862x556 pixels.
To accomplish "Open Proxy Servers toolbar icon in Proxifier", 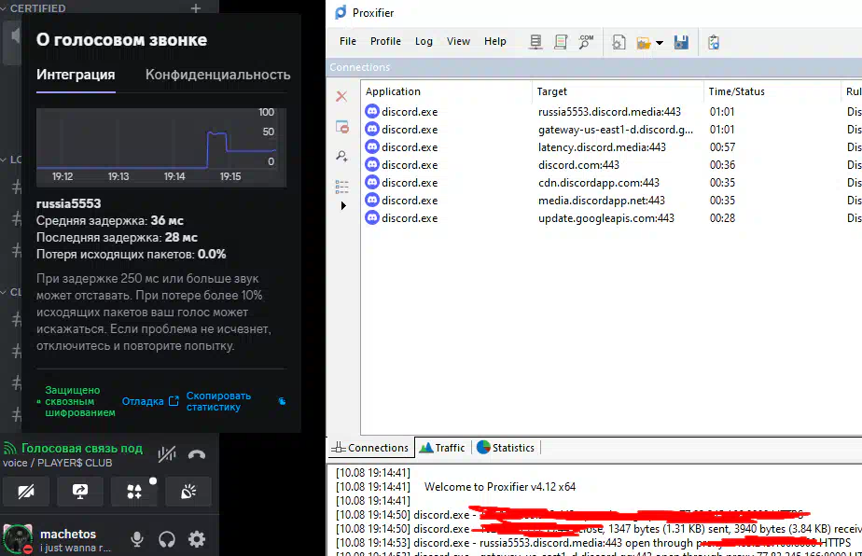I will pos(535,42).
